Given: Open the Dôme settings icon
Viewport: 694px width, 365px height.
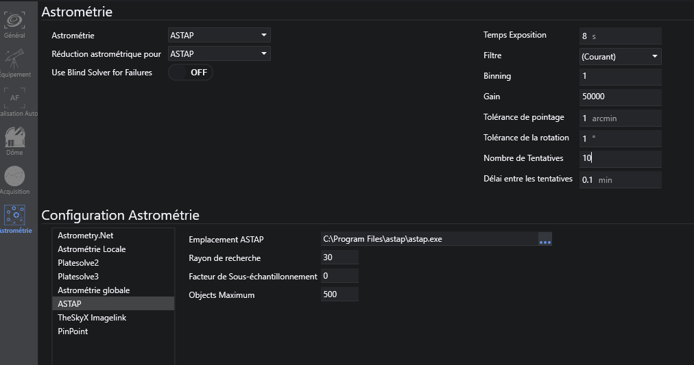Looking at the screenshot, I should (14, 140).
